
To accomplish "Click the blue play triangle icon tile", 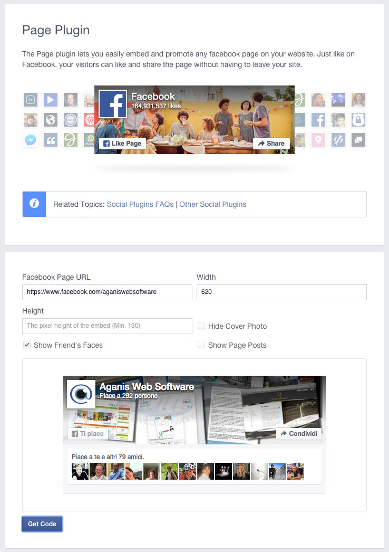I will pos(51,100).
